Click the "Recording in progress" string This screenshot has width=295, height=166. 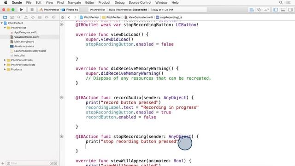coord(170,107)
